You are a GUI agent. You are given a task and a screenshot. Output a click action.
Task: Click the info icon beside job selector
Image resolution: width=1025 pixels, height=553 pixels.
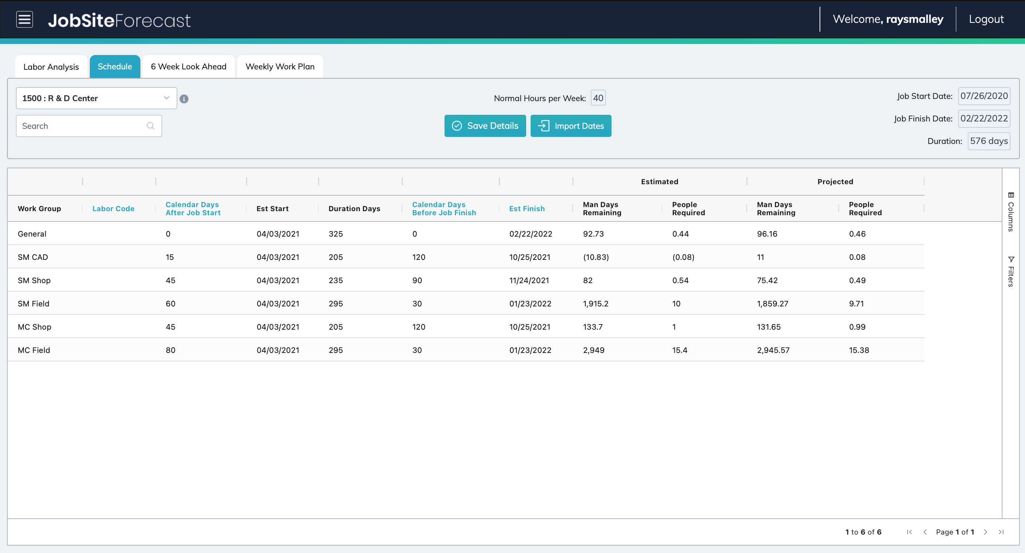pyautogui.click(x=184, y=99)
